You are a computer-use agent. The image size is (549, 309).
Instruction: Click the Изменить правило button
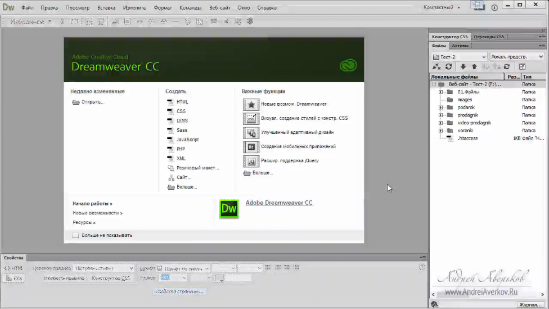click(64, 278)
